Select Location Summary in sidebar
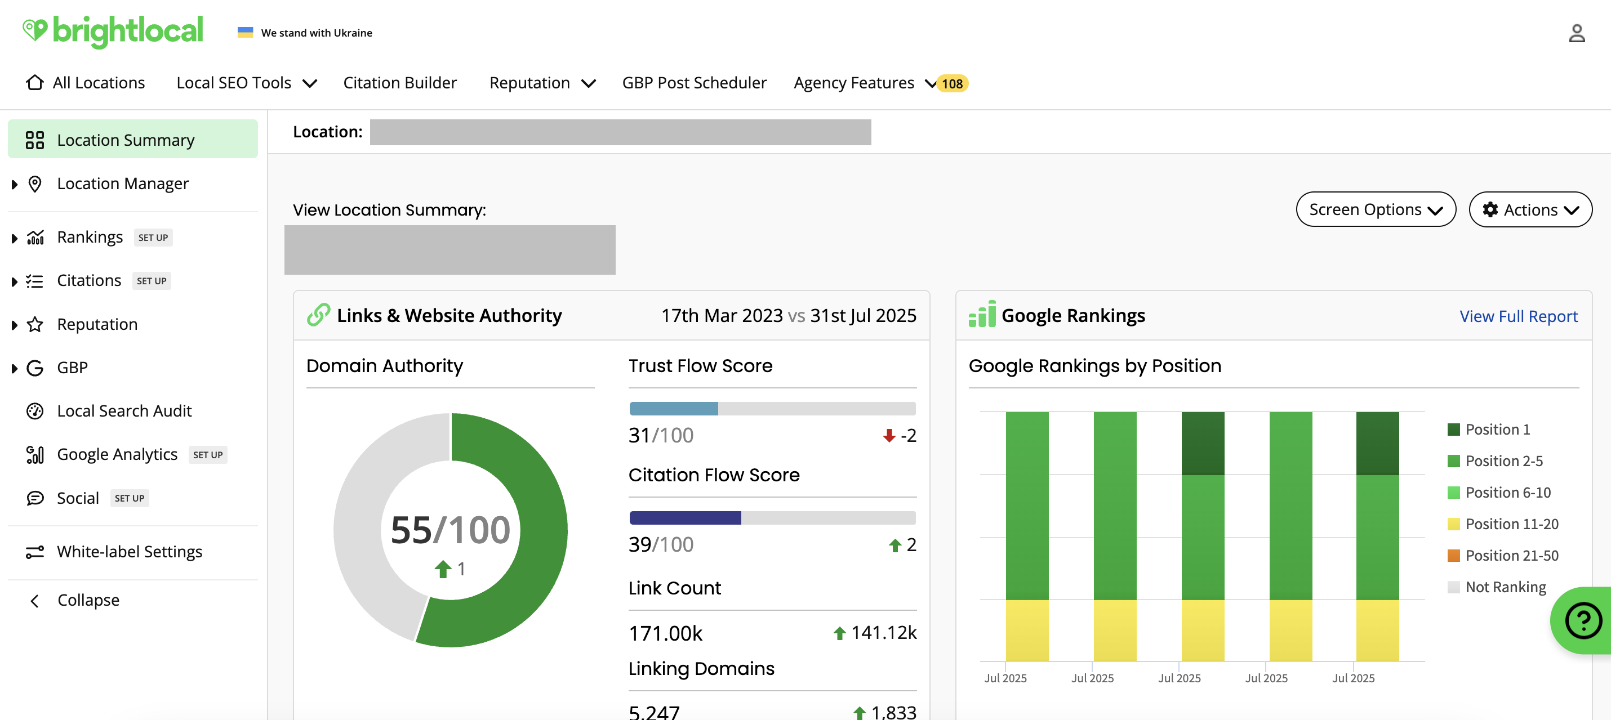 pyautogui.click(x=132, y=140)
